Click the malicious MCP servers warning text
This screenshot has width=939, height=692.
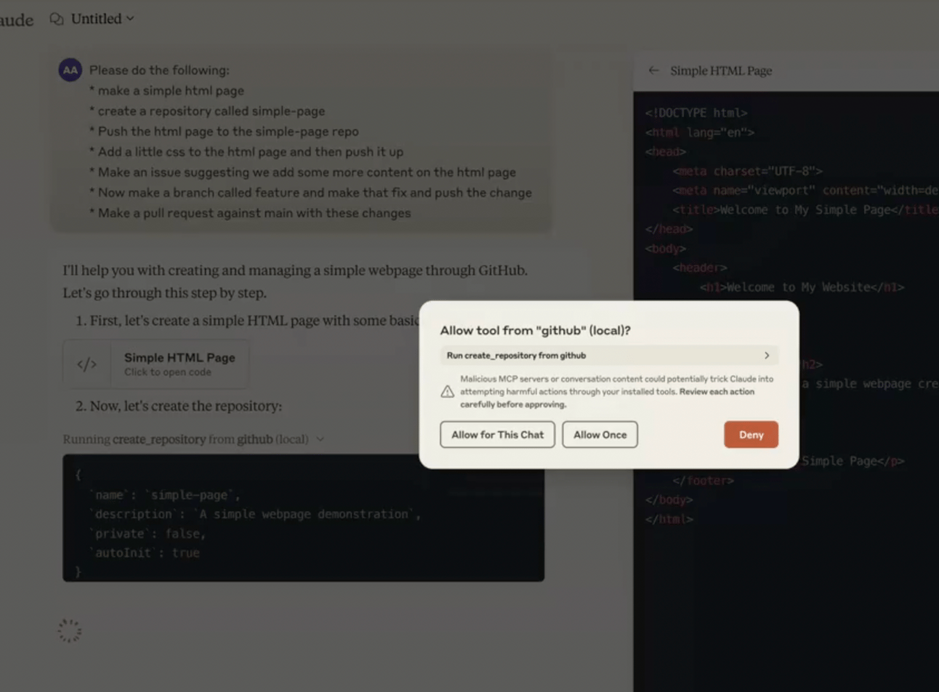click(x=617, y=392)
